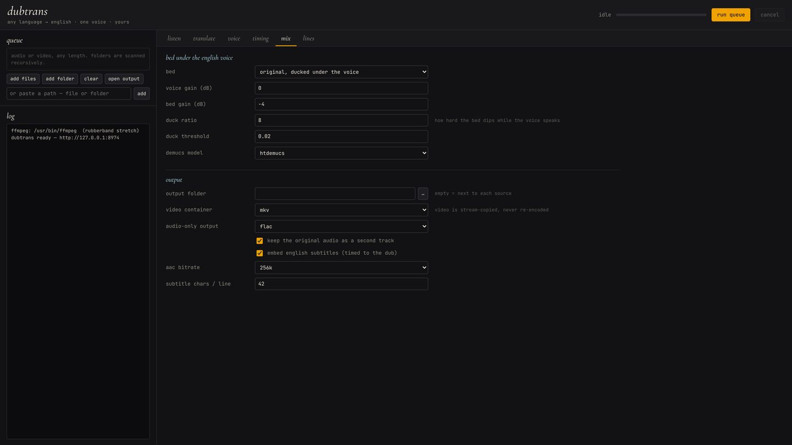
Task: Click log line 'ffmpeg: /usr/bin/ffmpeg'
Action: pyautogui.click(x=44, y=131)
